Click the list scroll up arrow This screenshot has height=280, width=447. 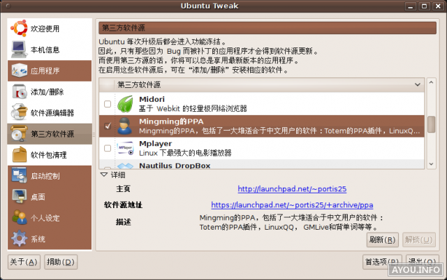(431, 82)
